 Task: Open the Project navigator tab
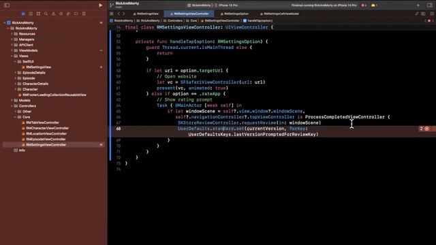tap(23, 14)
